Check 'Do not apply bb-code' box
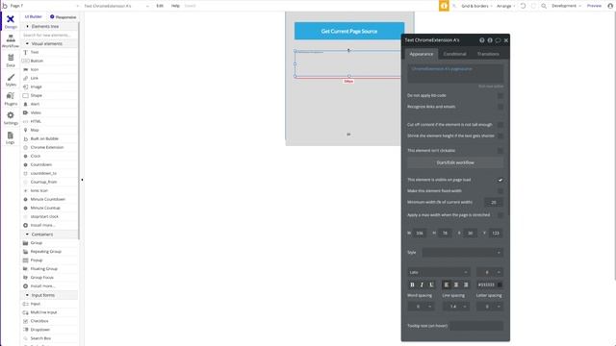This screenshot has height=346, width=616. [500, 96]
